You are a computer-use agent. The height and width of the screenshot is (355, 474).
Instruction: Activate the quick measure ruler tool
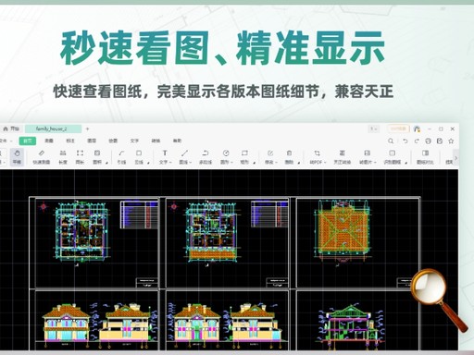coord(42,156)
